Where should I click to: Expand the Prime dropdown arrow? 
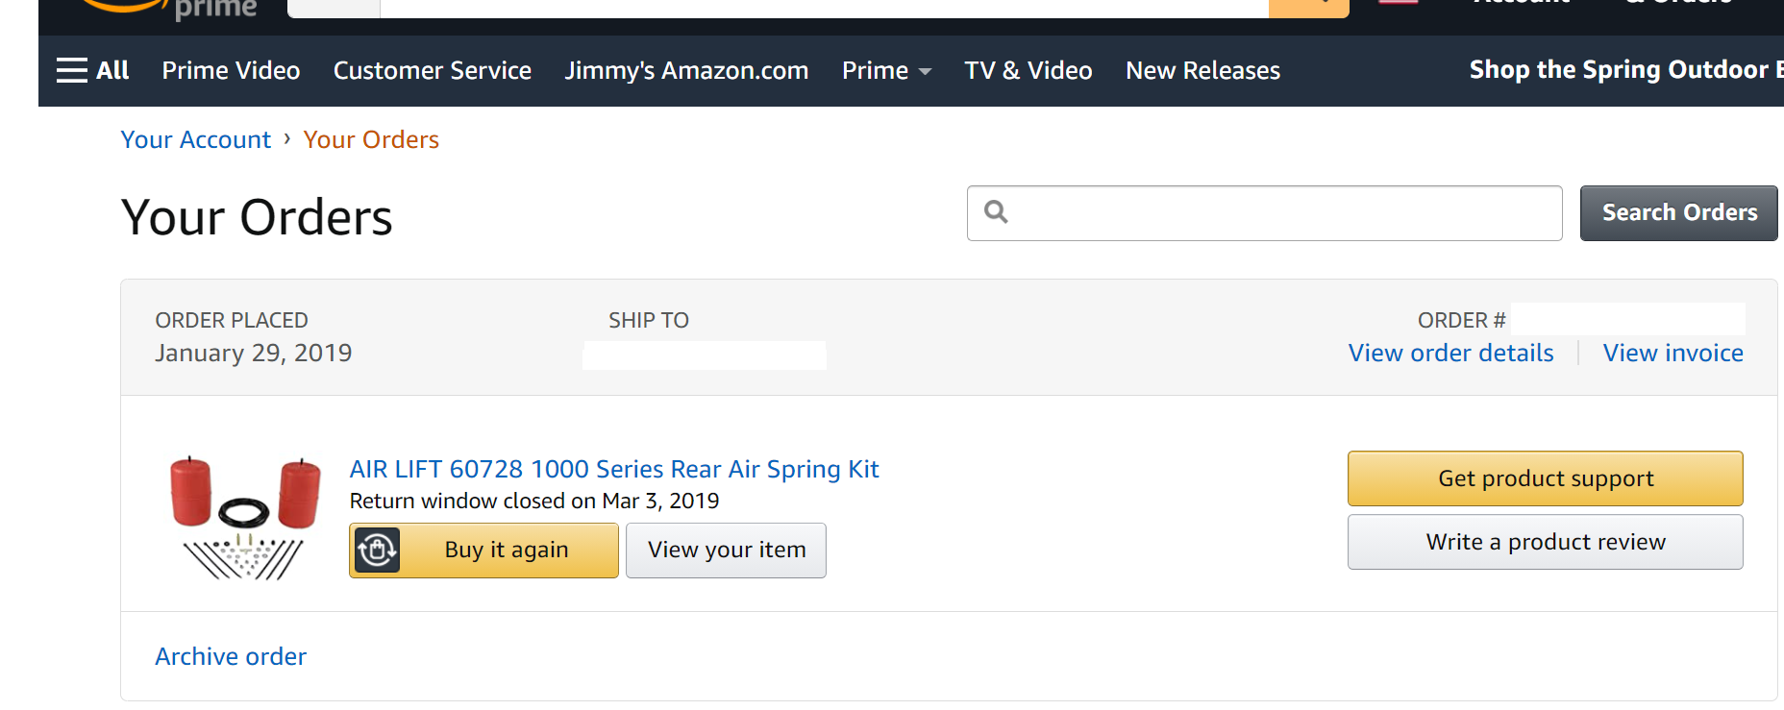tap(925, 72)
